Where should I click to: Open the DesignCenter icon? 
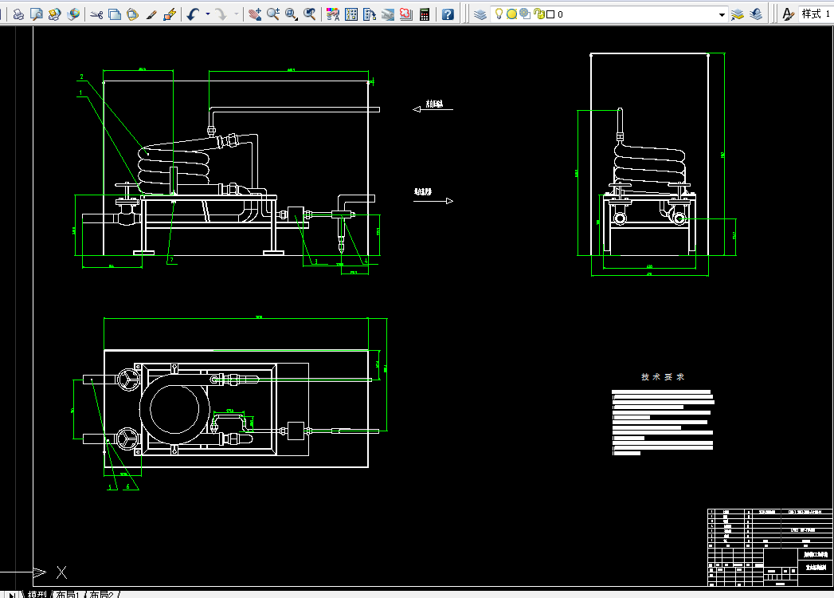click(351, 14)
